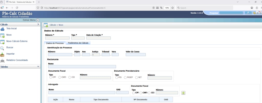Click the Zoom 130% indicator in address bar

click(167, 8)
